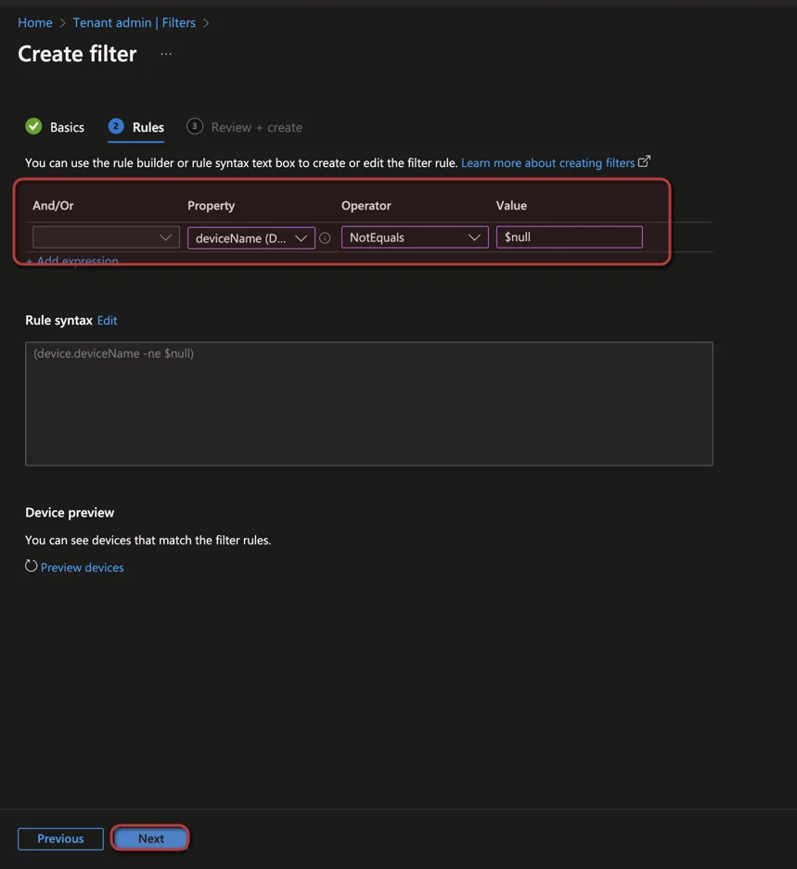Open Learn more about creating filters link

tap(548, 163)
